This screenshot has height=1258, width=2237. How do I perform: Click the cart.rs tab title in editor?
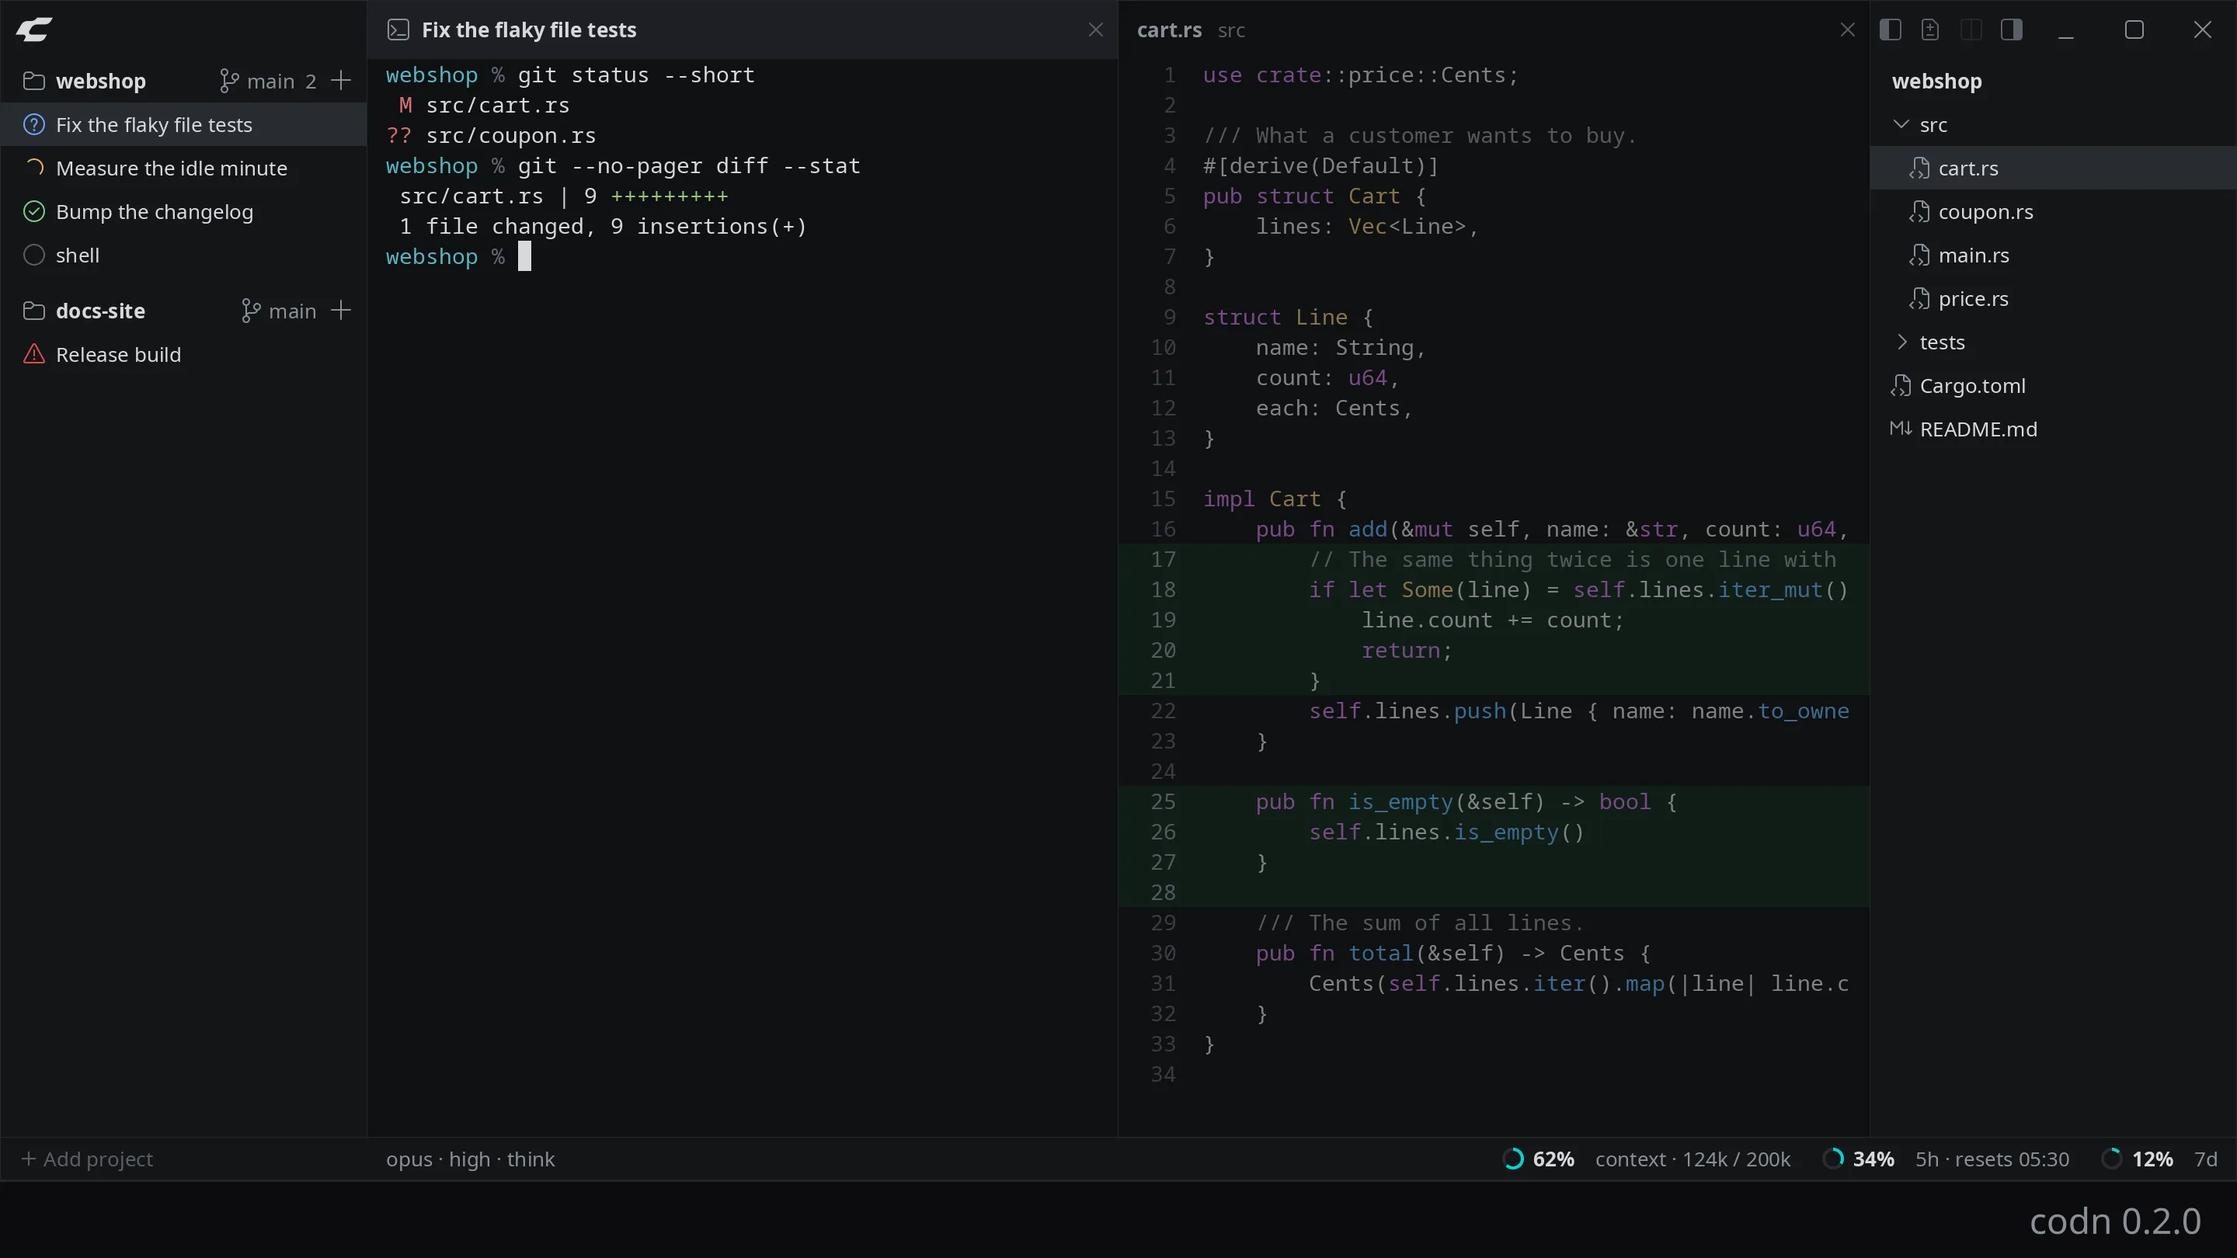(1169, 30)
